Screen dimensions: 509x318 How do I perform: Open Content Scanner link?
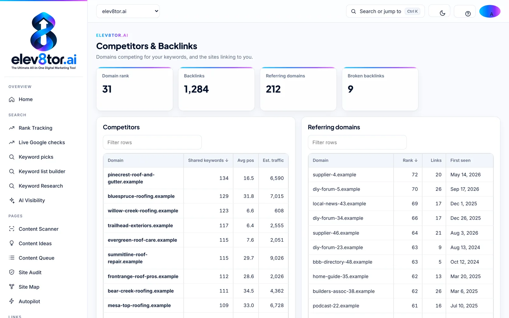click(44, 229)
